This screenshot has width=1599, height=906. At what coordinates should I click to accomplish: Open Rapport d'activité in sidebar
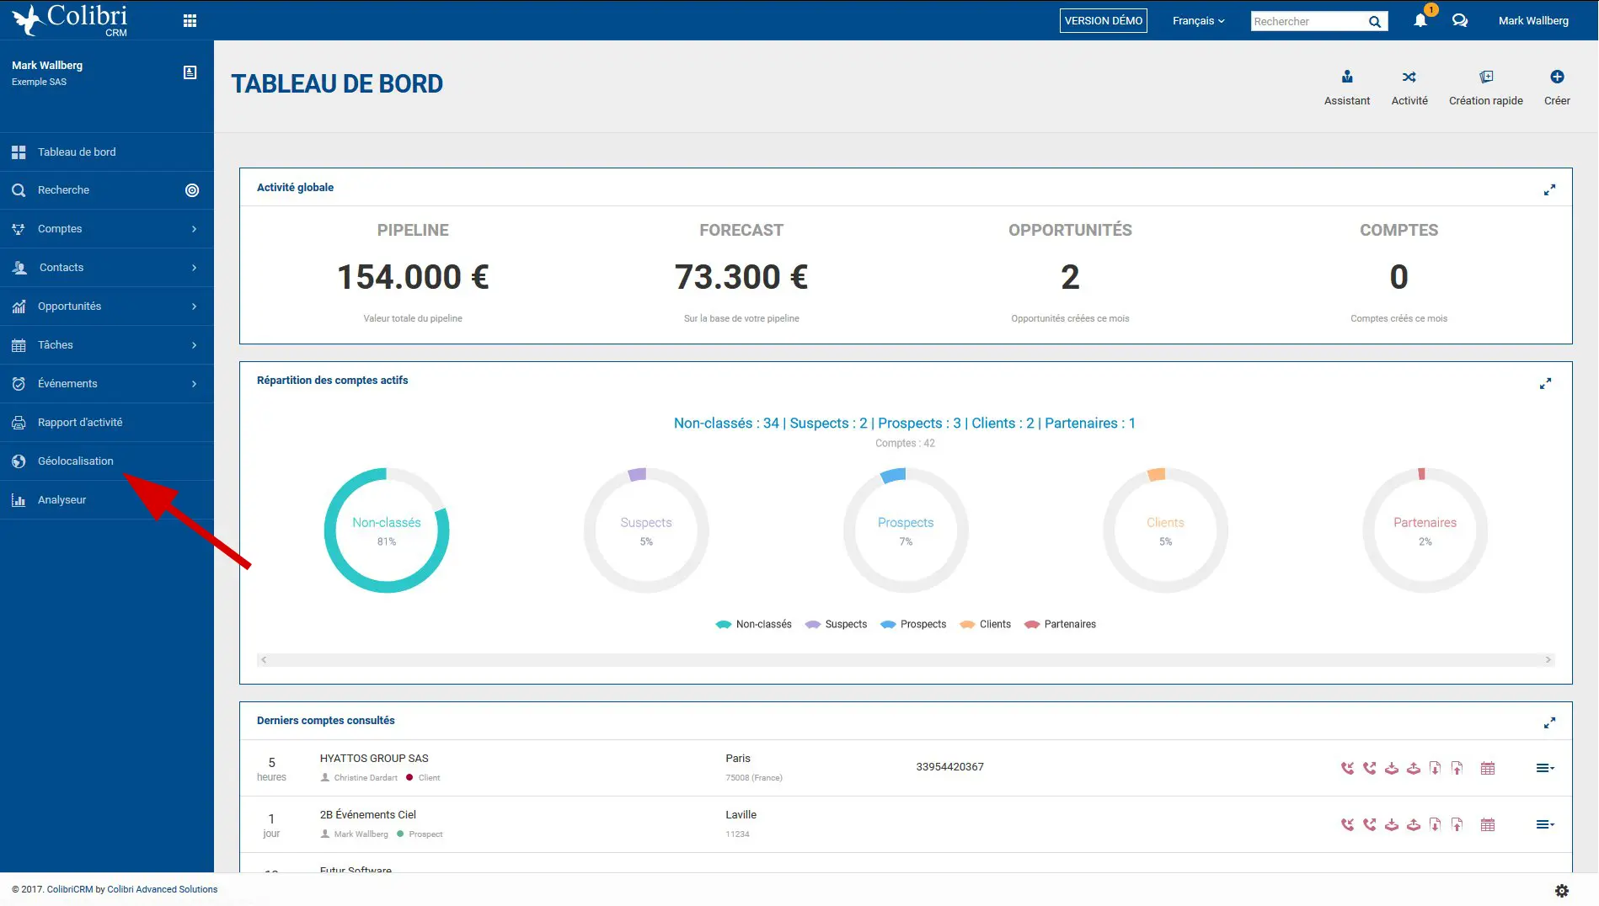point(107,423)
